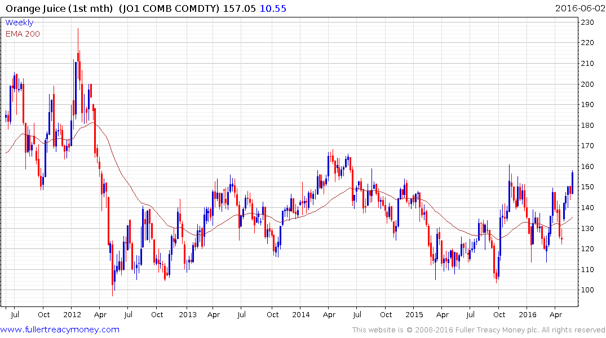Click the 2012 year label on time axis
This screenshot has width=606, height=338.
pos(72,314)
